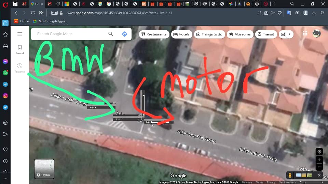Add page to bookmarks with heart icon in address bar
328x184 pixels.
[x=280, y=13]
